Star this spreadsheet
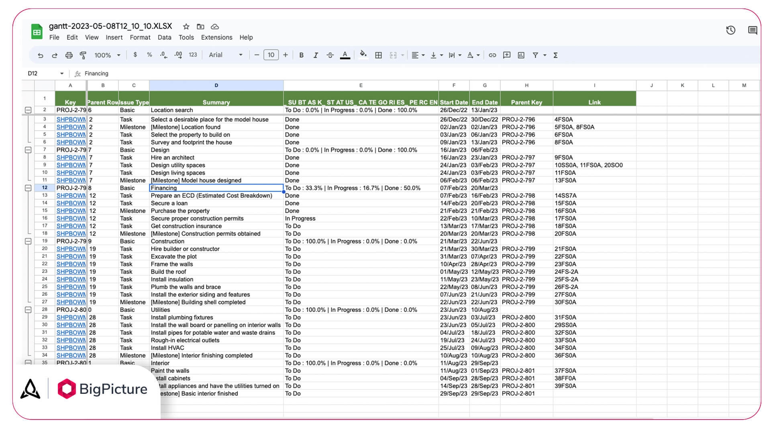The width and height of the screenshot is (771, 434). click(186, 27)
